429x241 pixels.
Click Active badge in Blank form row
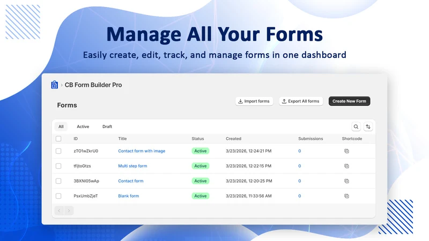coord(200,196)
